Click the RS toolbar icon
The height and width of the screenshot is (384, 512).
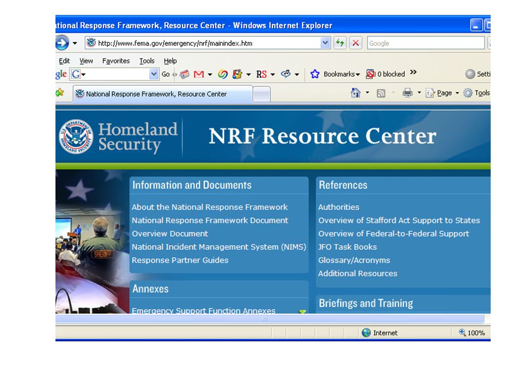261,75
